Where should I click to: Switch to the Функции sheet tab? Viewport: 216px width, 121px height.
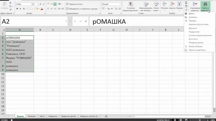click(31, 116)
